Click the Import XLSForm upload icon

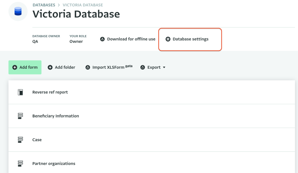(x=88, y=67)
